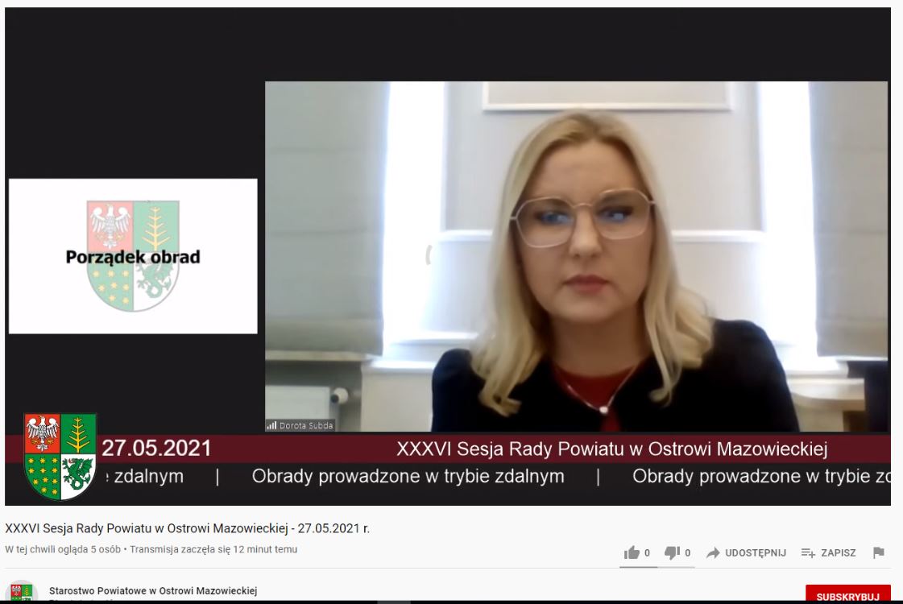Open the Starostwo Powiatowe w Ostrowi Mazowieckiej channel link
The width and height of the screenshot is (903, 604).
[153, 591]
